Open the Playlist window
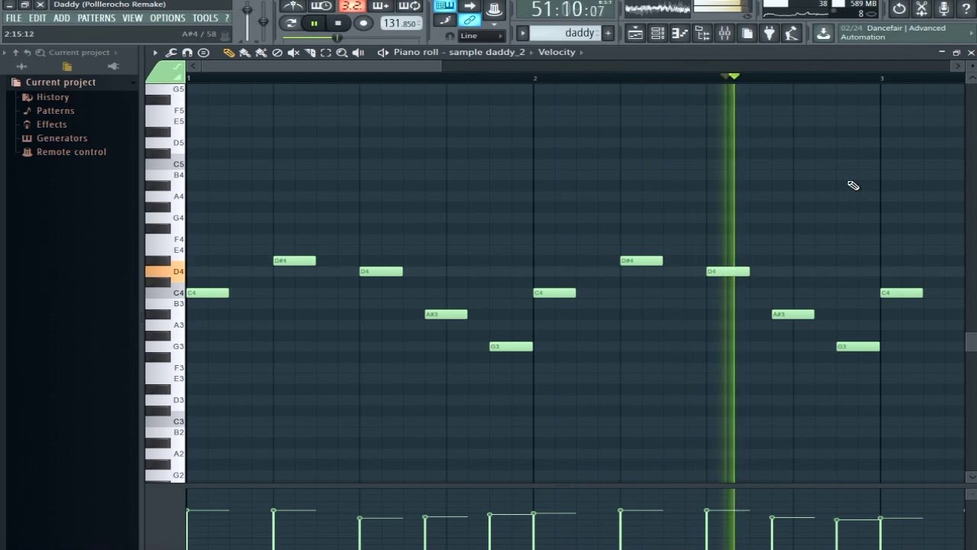Image resolution: width=977 pixels, height=550 pixels. point(635,34)
